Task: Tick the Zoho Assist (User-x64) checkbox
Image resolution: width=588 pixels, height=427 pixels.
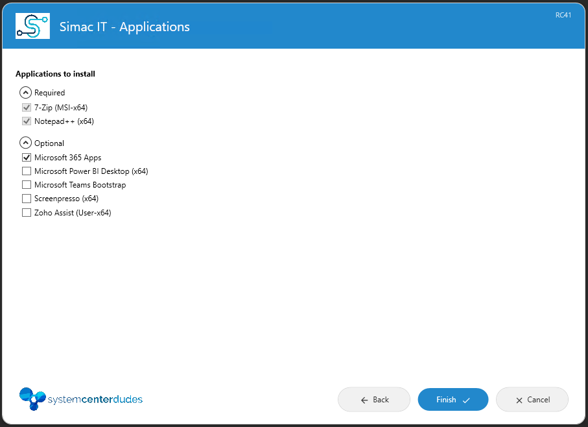Action: tap(26, 213)
